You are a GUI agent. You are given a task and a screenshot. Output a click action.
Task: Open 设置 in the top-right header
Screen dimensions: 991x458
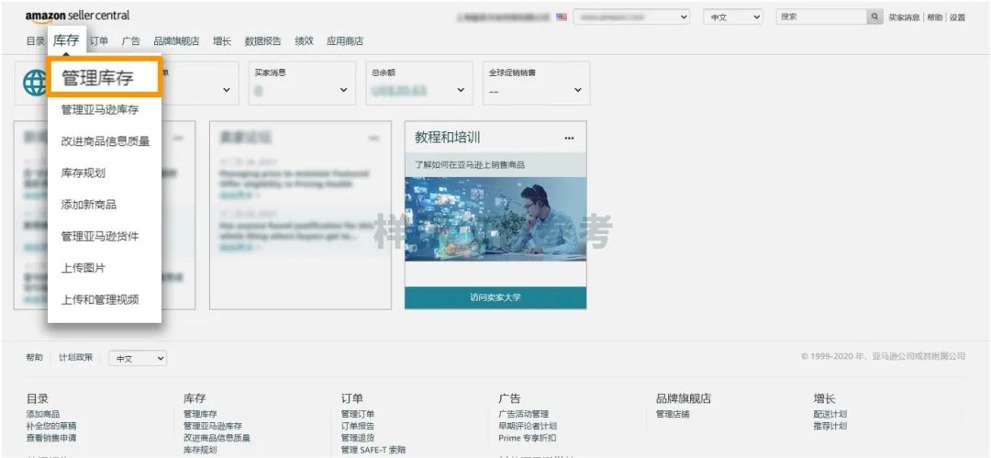pos(957,17)
